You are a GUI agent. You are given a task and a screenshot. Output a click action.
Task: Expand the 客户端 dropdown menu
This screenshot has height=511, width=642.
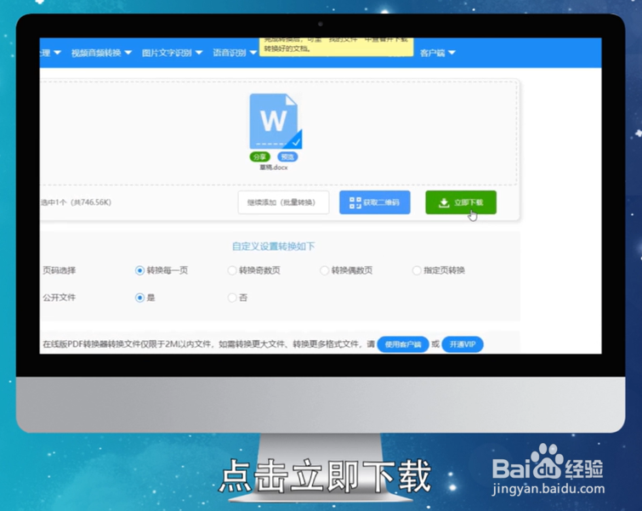(x=437, y=53)
